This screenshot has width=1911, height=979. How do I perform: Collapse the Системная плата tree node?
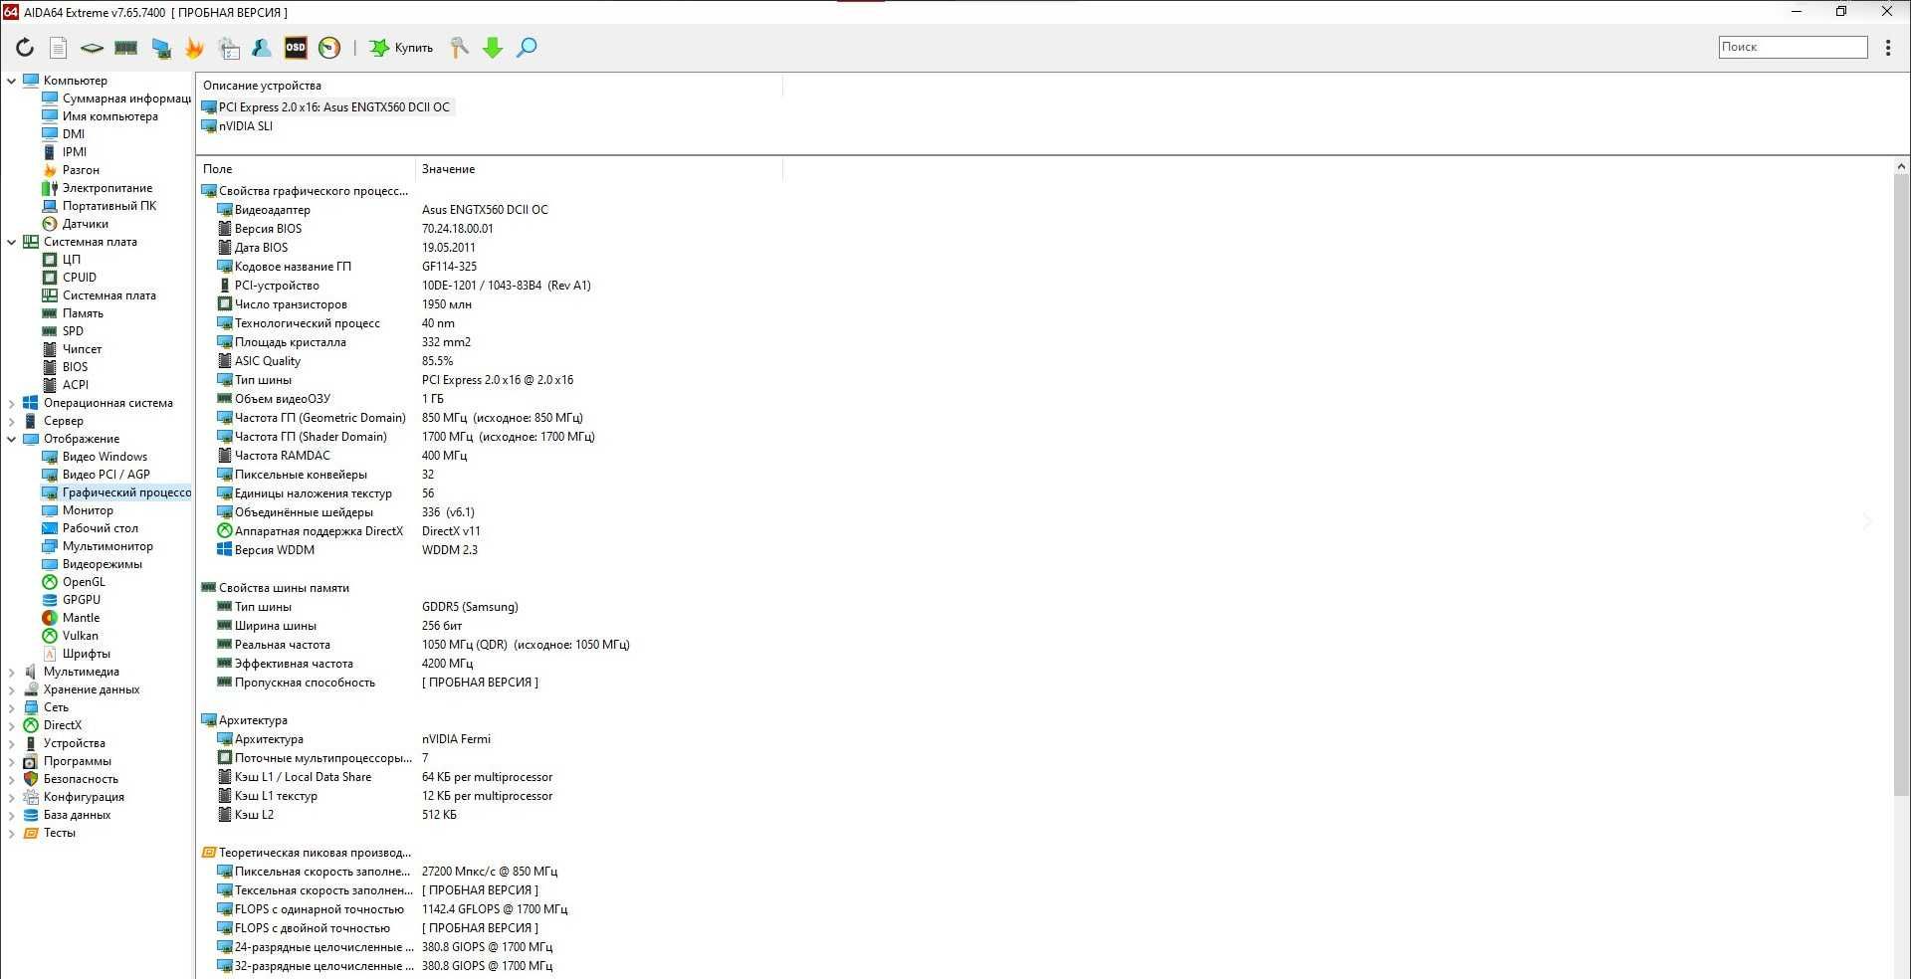click(x=11, y=242)
